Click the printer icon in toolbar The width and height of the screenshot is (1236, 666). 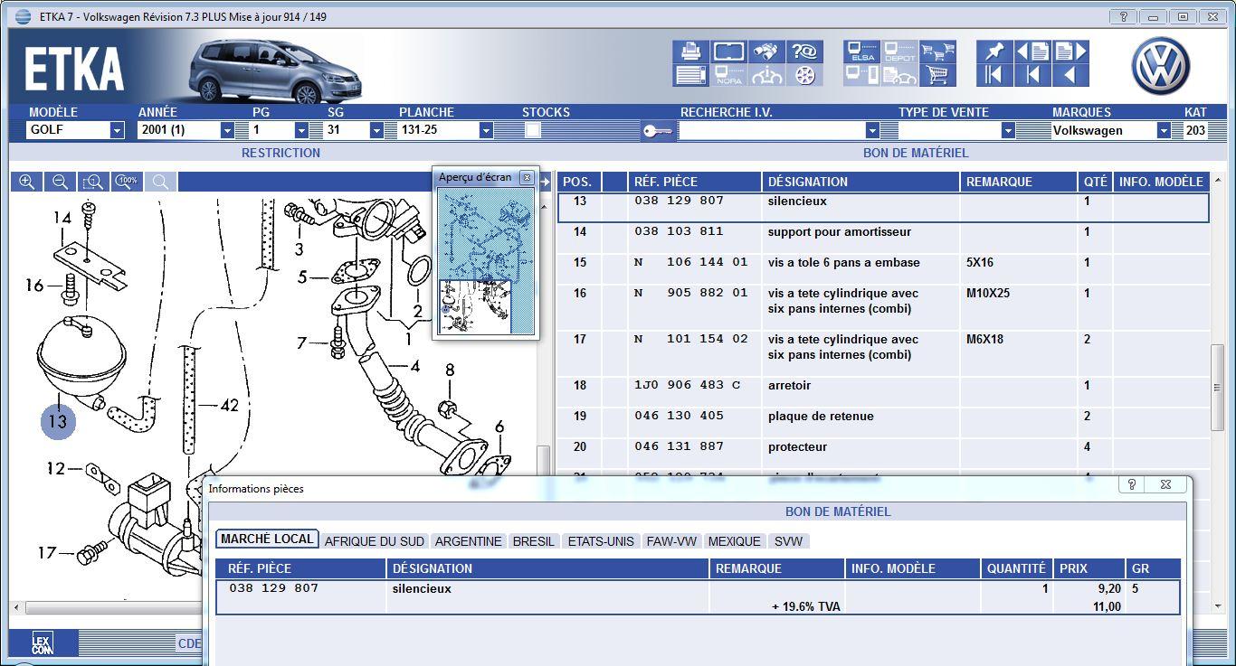pos(690,52)
